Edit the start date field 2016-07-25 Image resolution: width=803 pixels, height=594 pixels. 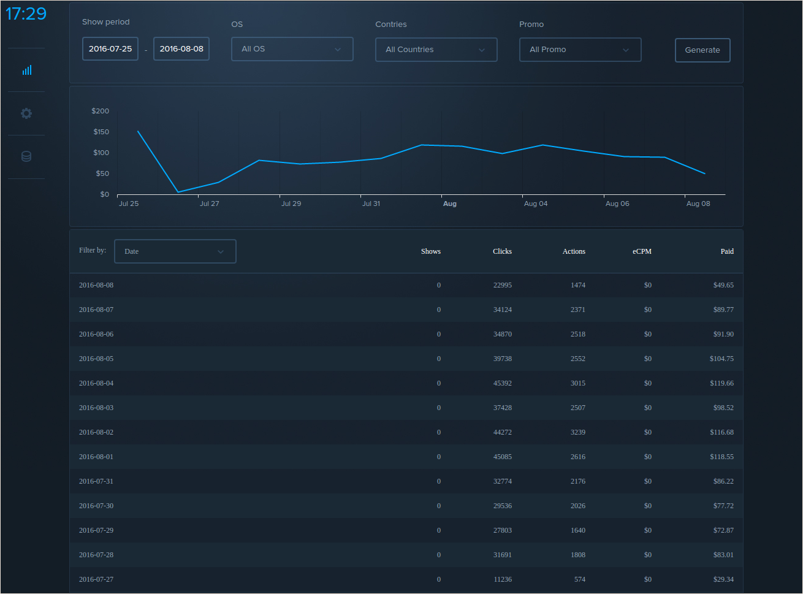(x=110, y=49)
